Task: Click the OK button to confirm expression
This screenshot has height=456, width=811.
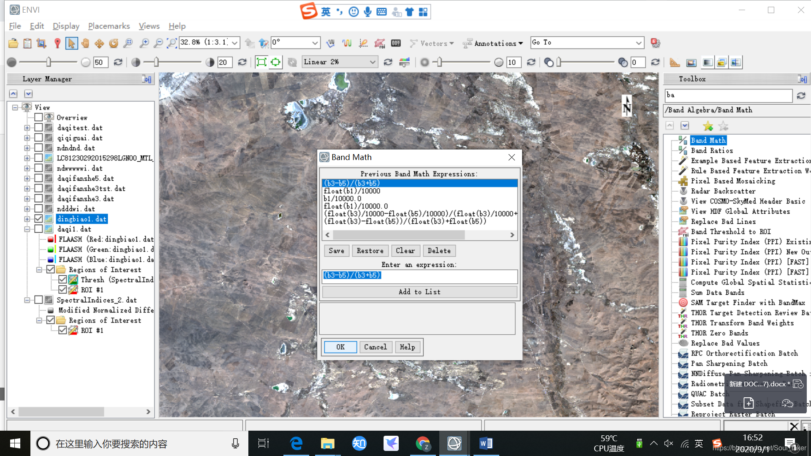Action: point(340,347)
